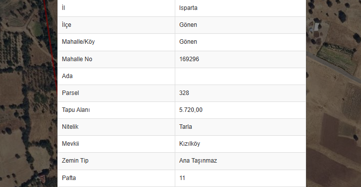Image resolution: width=361 pixels, height=187 pixels.
Task: Click the Nitelik value Tarla
Action: [185, 127]
